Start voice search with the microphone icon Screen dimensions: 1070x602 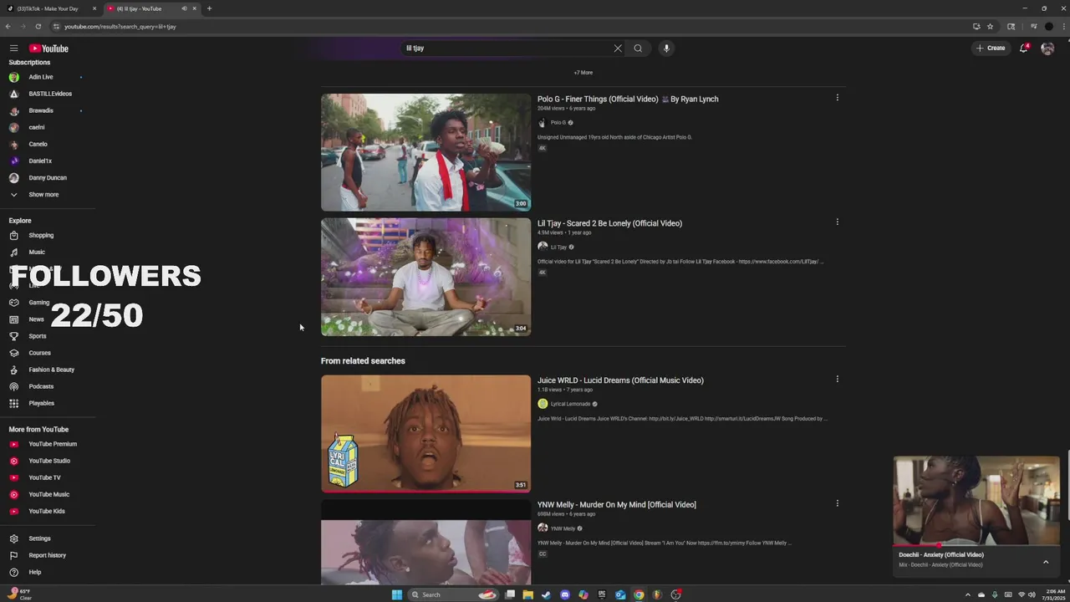(x=666, y=48)
